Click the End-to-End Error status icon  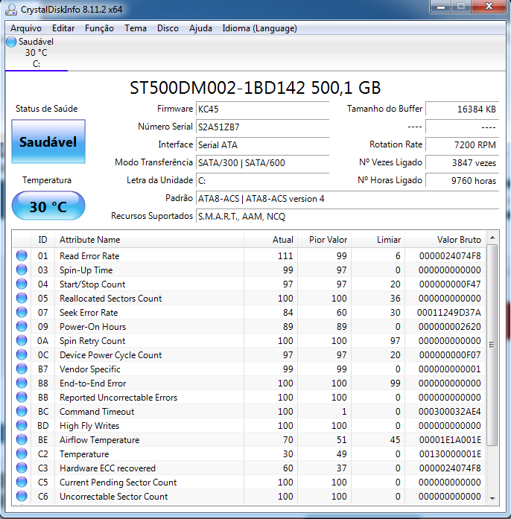pos(22,383)
